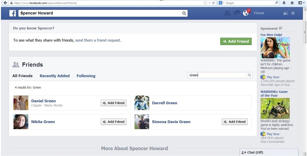Click War Commander game app icon

pos(263,134)
